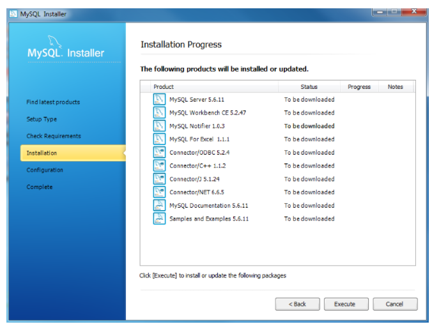Click Execute to install packages

pos(346,304)
